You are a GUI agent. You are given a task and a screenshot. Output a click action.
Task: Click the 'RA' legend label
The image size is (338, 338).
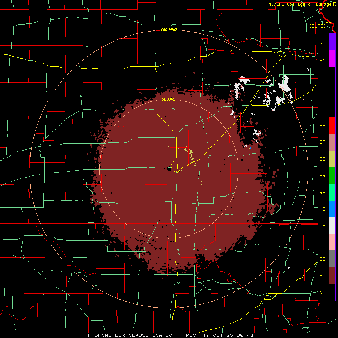tap(322, 193)
